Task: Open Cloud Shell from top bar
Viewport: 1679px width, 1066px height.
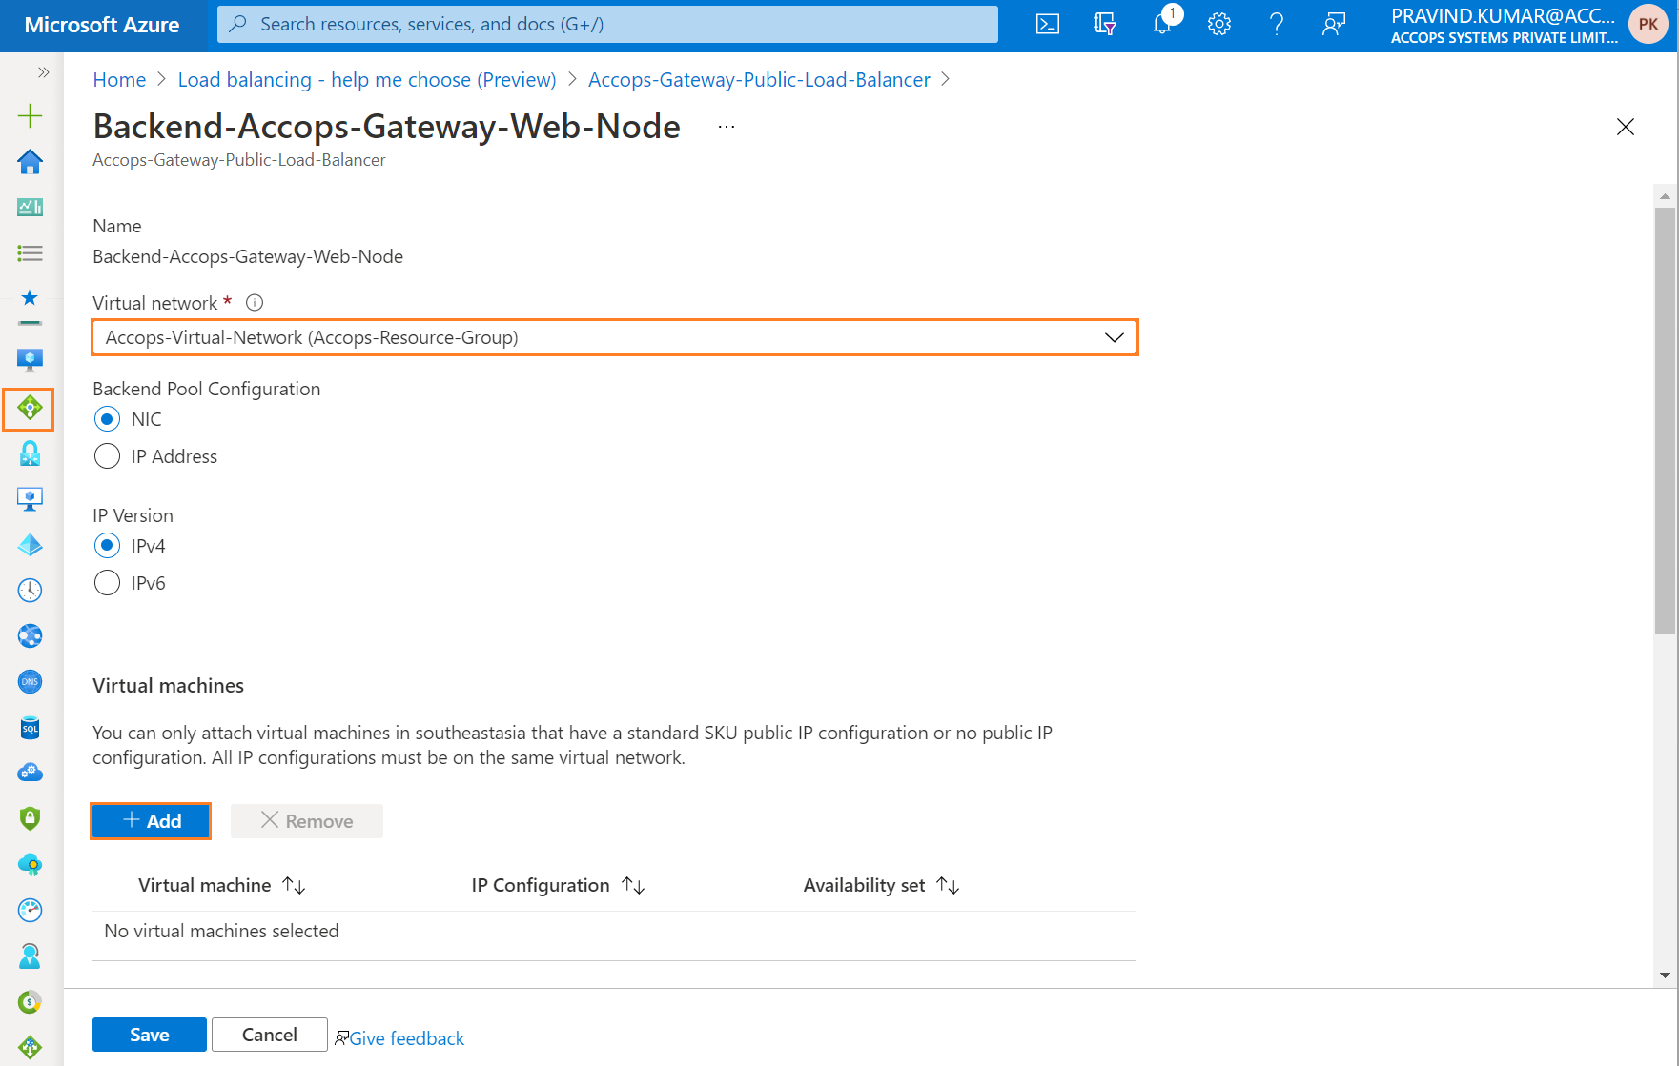Action: click(x=1048, y=25)
